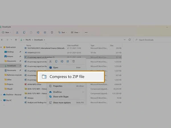Click the toolbar Delete trash icon
The height and width of the screenshot is (128, 171).
tap(52, 32)
